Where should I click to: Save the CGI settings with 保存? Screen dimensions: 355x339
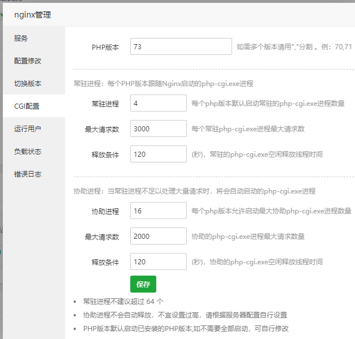point(143,284)
